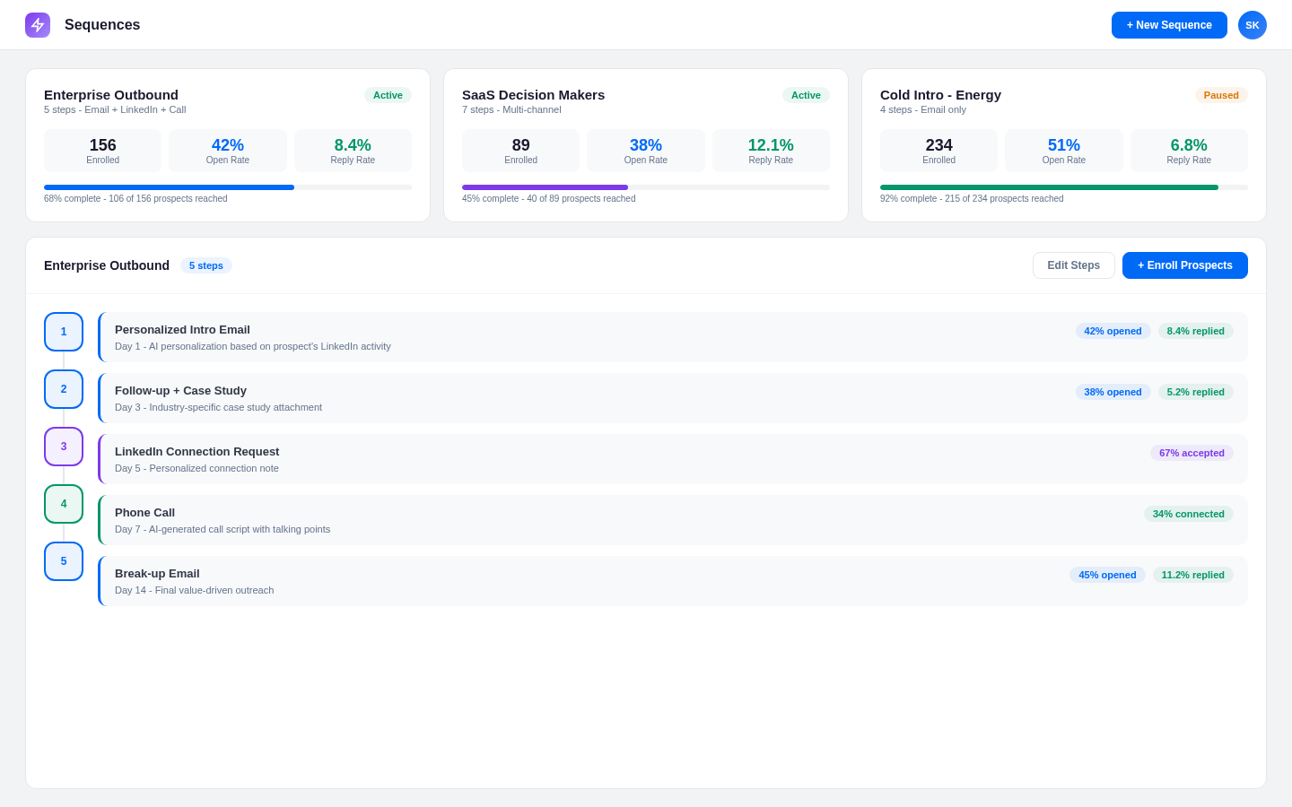1292x807 pixels.
Task: Click the 6.8% Reply Rate stat
Action: [1189, 151]
